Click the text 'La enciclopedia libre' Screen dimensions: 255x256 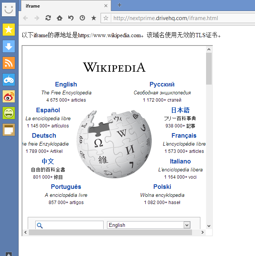(x=48, y=119)
